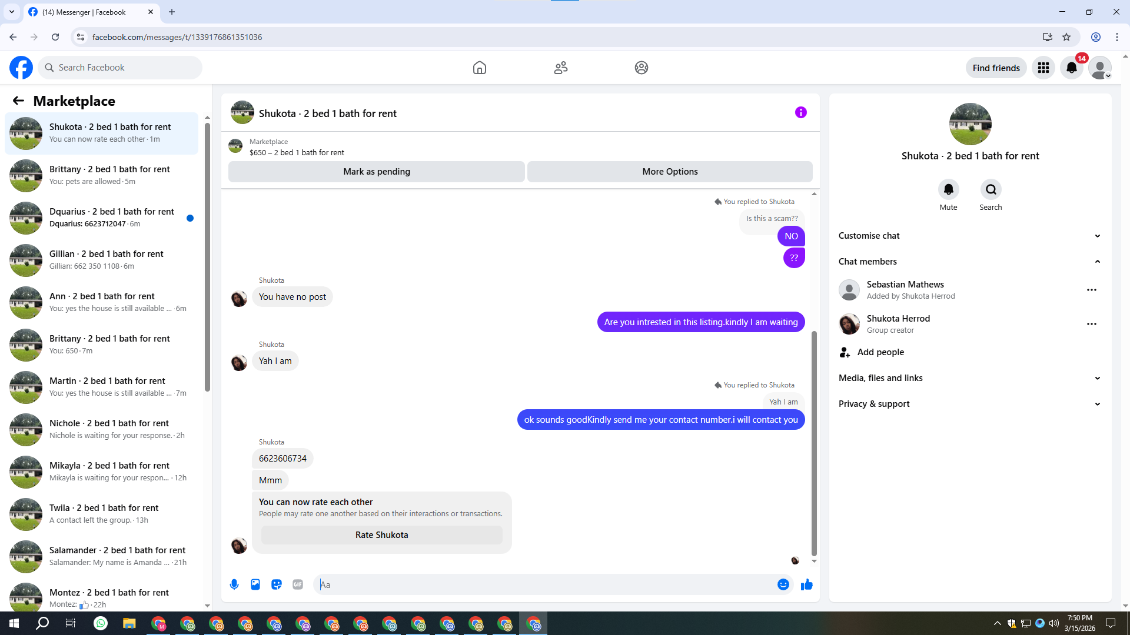Open the Facebook menu grid icon
The width and height of the screenshot is (1130, 635).
1043,68
